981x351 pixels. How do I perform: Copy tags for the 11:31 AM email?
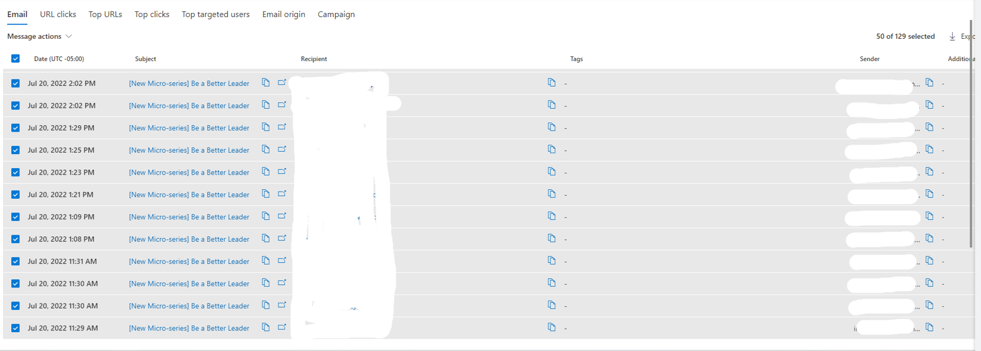(x=552, y=260)
